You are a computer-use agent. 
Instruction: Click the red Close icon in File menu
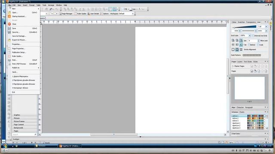[9, 24]
